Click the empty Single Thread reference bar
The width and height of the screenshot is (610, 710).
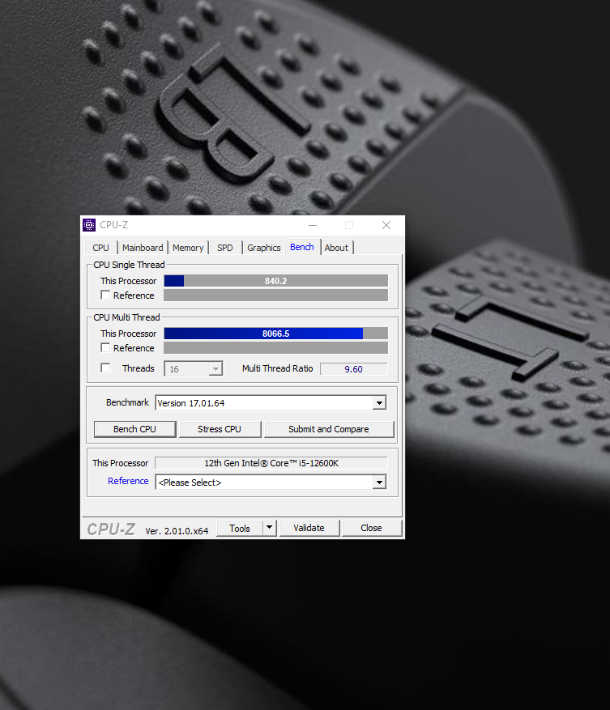coord(276,295)
